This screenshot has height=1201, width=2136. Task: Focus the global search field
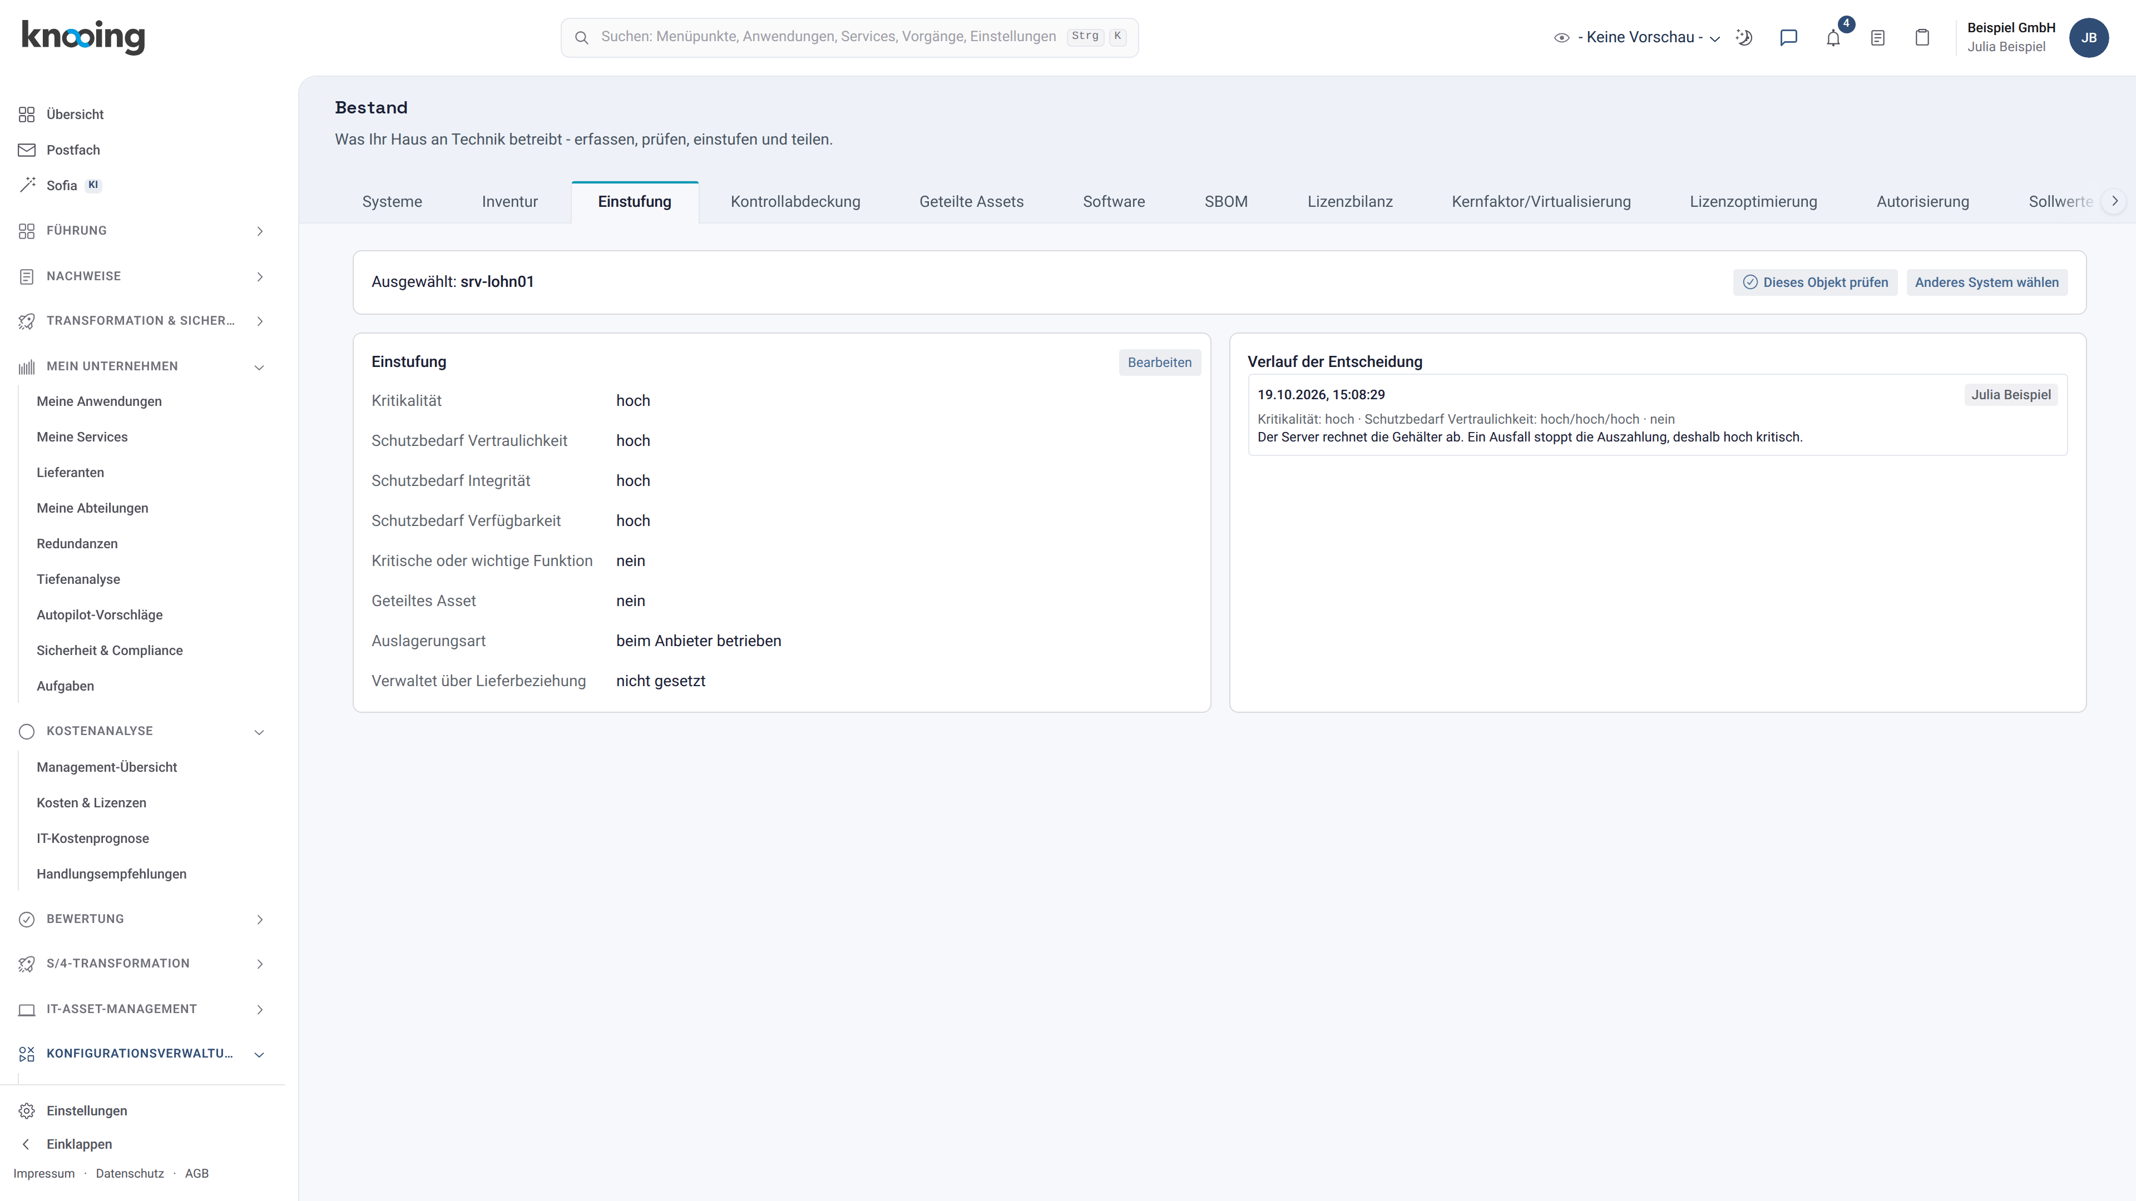849,37
